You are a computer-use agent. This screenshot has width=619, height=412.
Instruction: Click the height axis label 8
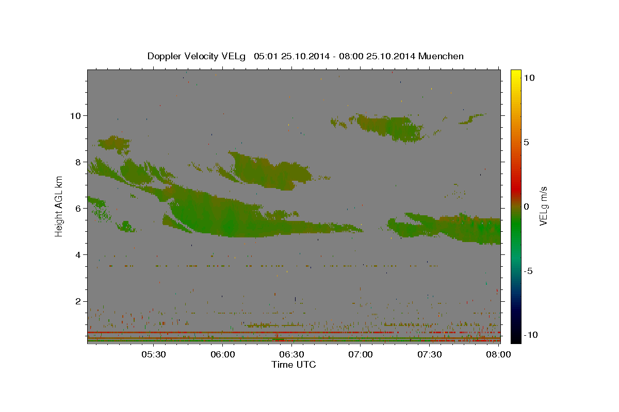[79, 162]
